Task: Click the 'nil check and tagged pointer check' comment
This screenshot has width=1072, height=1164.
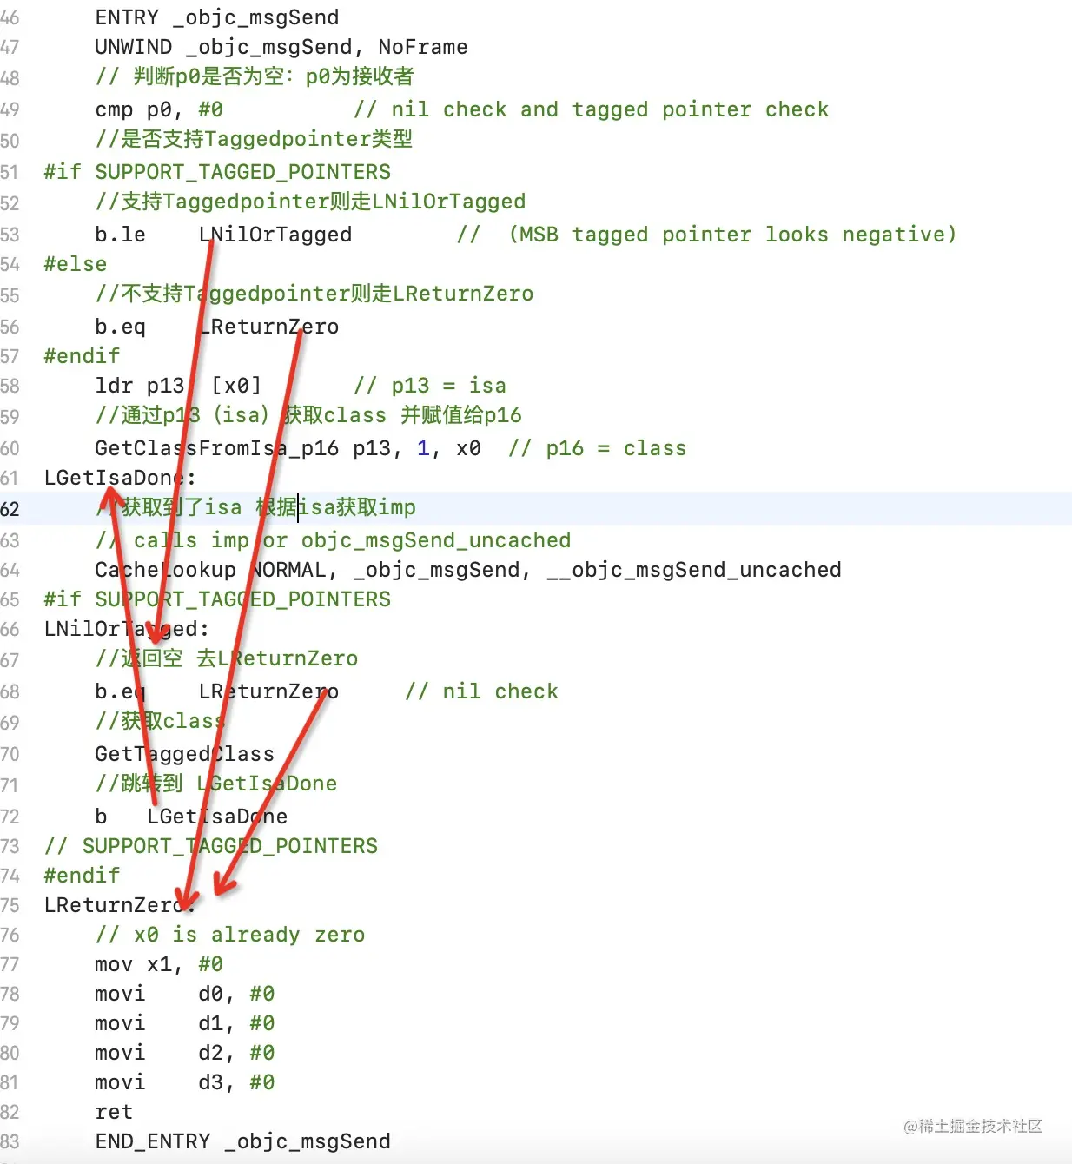Action: 592,109
